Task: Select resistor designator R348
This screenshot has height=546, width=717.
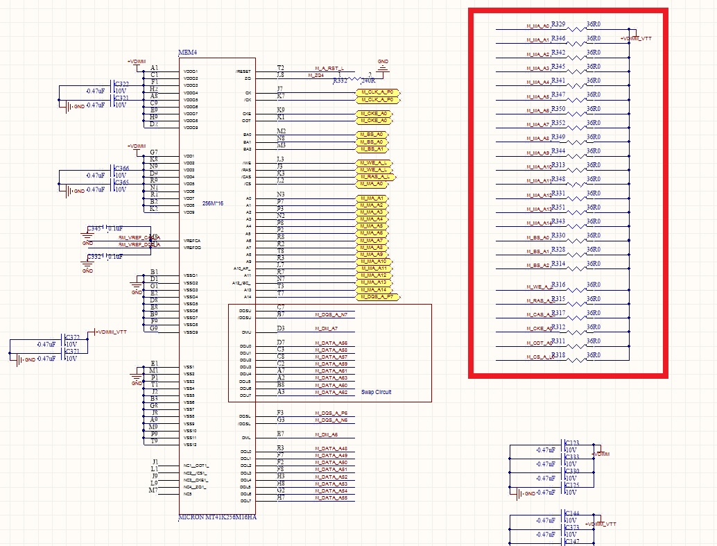Action: pos(558,179)
